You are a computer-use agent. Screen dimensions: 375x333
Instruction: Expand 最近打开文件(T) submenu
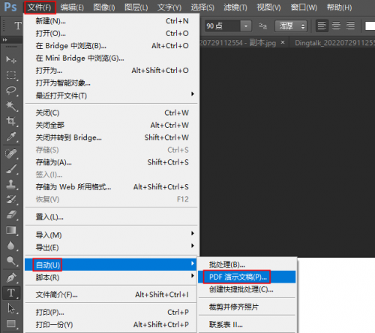point(193,94)
